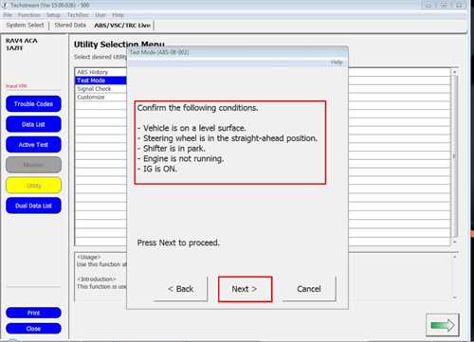The image size is (474, 342).
Task: Click the Techstream title bar icon
Action: click(5, 5)
